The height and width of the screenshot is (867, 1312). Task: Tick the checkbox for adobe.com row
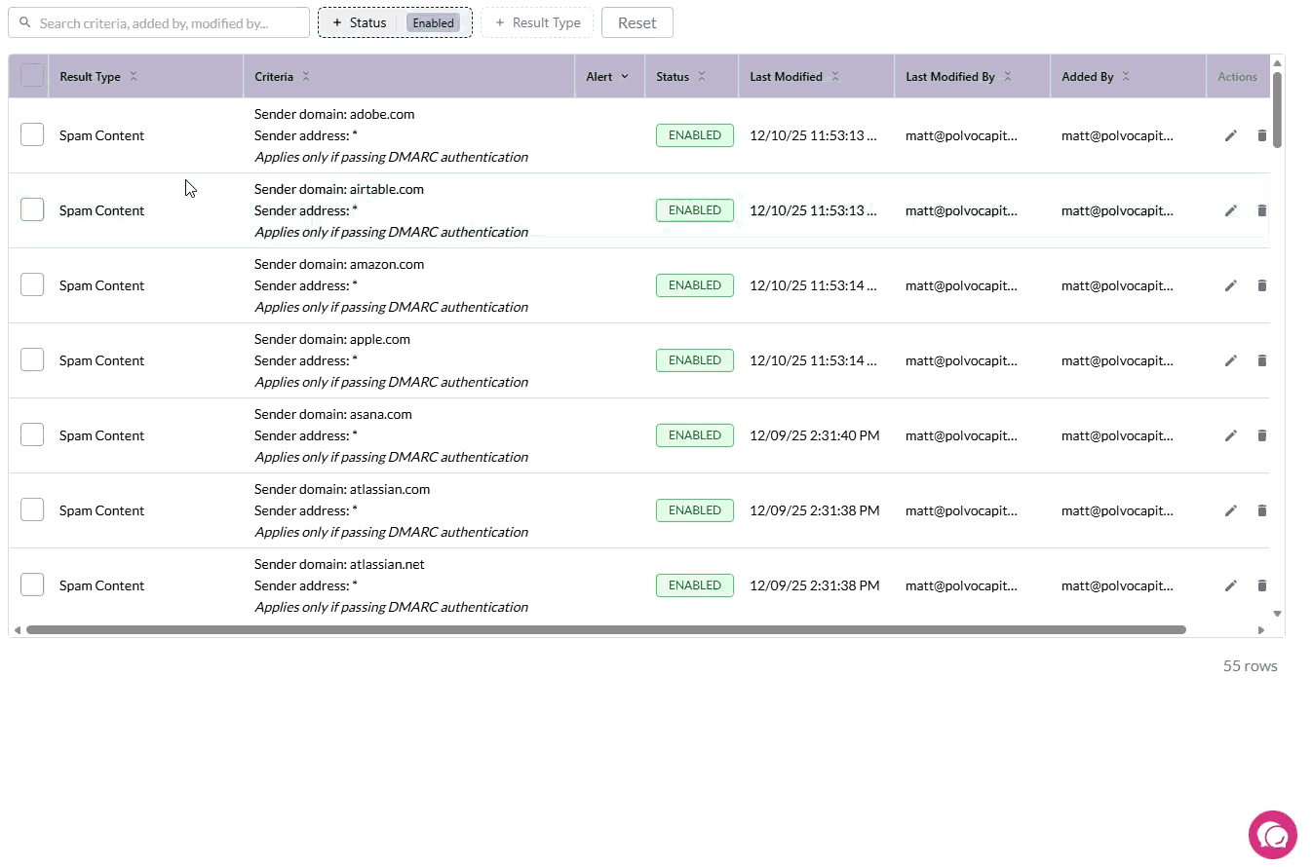(x=32, y=134)
